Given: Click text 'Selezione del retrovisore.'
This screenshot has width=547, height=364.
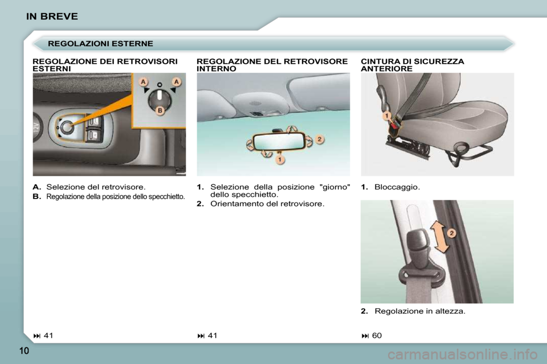Looking at the screenshot, I should (96, 187).
